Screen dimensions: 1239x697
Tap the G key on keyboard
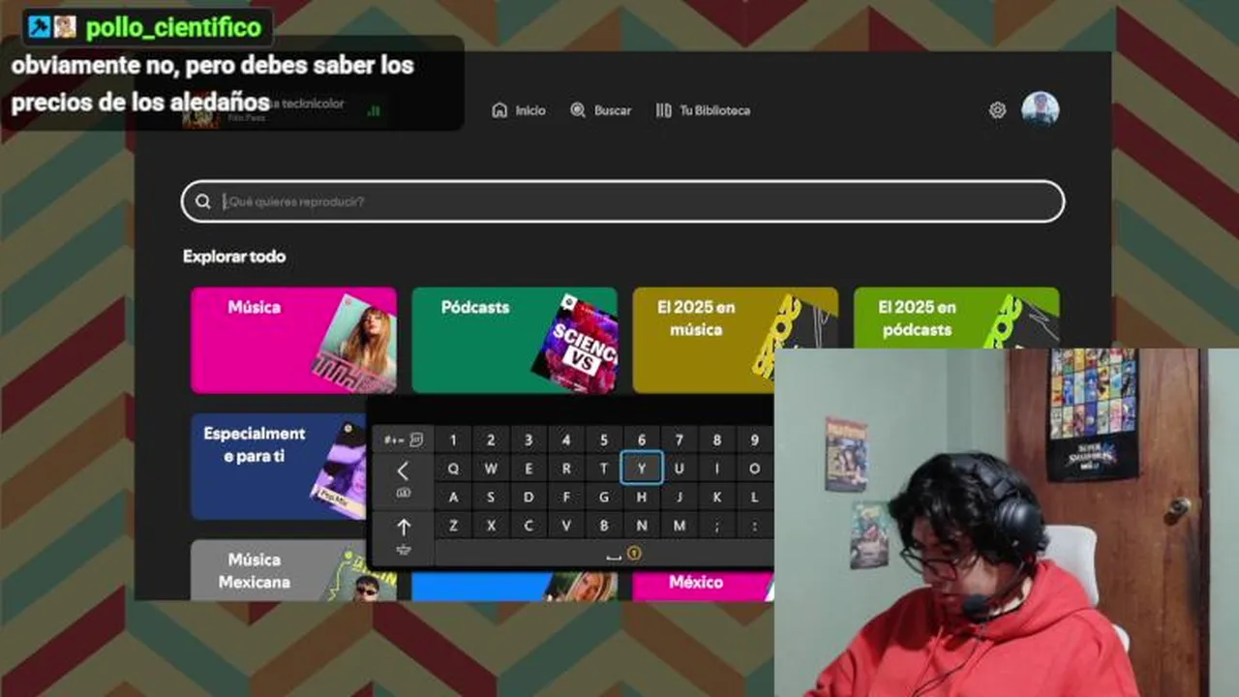click(x=604, y=498)
